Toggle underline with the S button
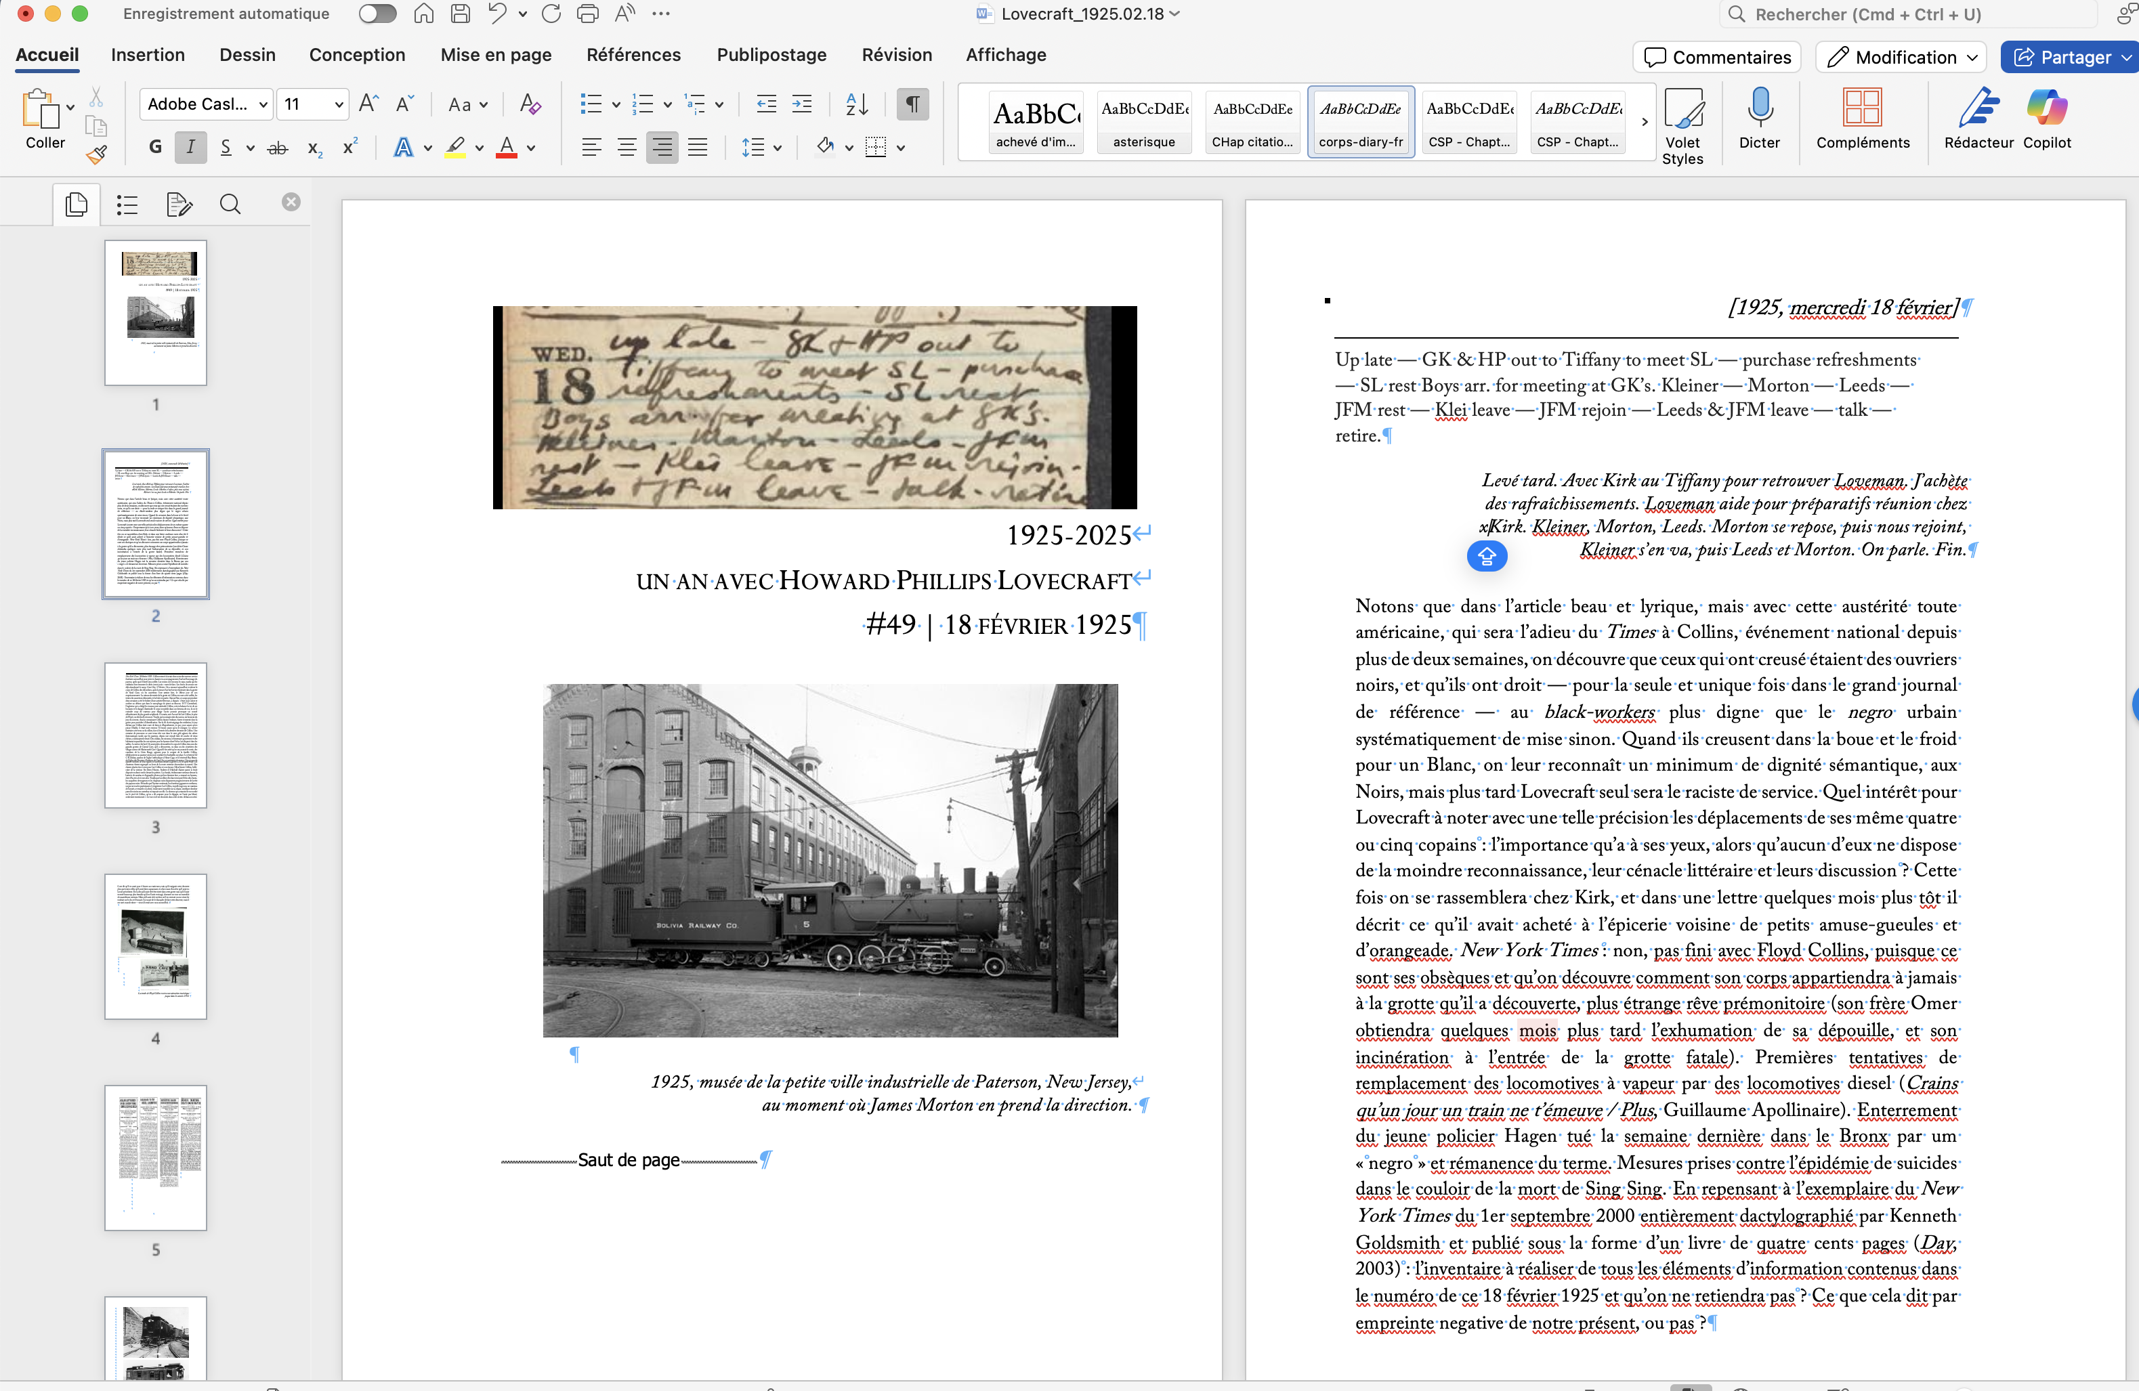Viewport: 2139px width, 1391px height. [226, 148]
